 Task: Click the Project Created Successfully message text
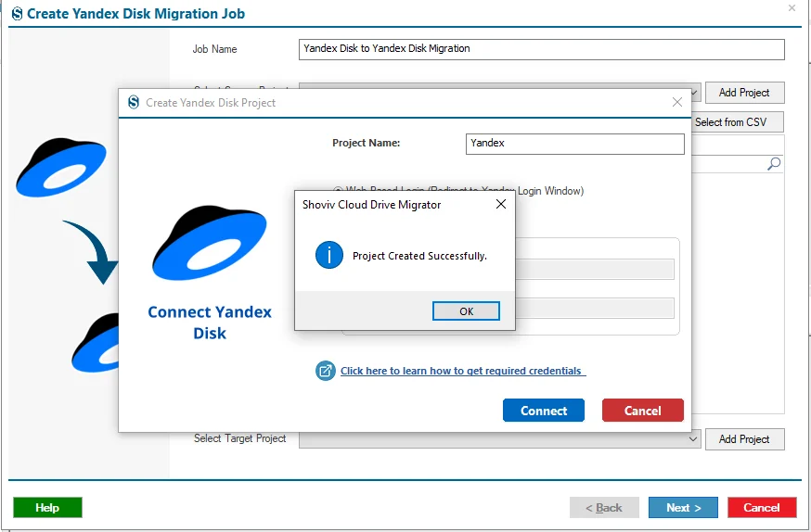click(419, 256)
